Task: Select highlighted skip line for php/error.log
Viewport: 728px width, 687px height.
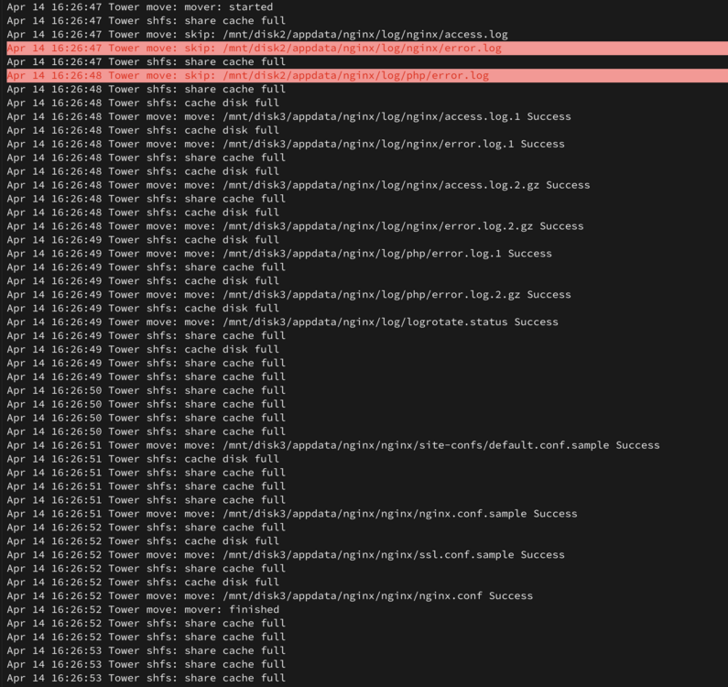Action: [367, 75]
